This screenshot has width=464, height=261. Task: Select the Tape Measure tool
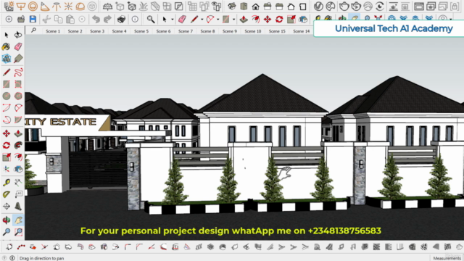pyautogui.click(x=7, y=183)
